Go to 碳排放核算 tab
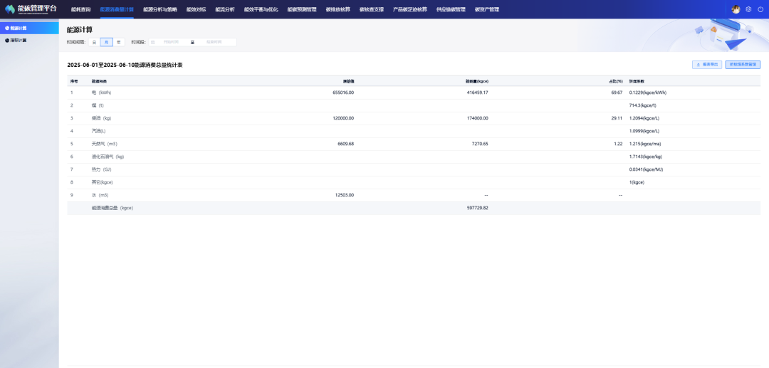This screenshot has height=368, width=769. 338,9
